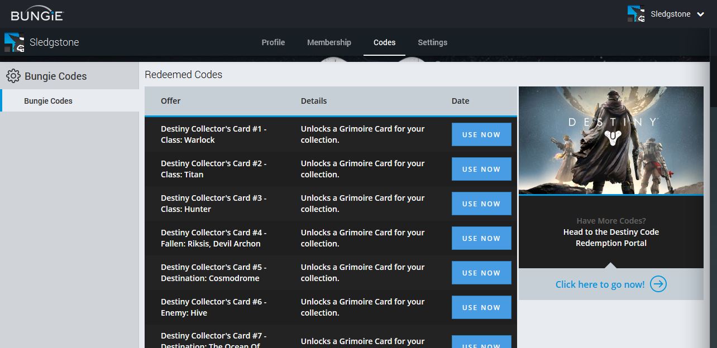Click Use Now for Class: Titan card
The height and width of the screenshot is (348, 717).
pyautogui.click(x=481, y=169)
